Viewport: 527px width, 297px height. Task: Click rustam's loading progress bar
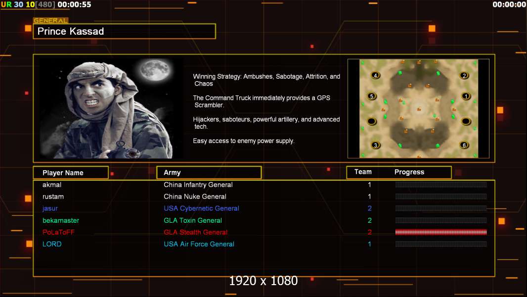click(x=441, y=197)
